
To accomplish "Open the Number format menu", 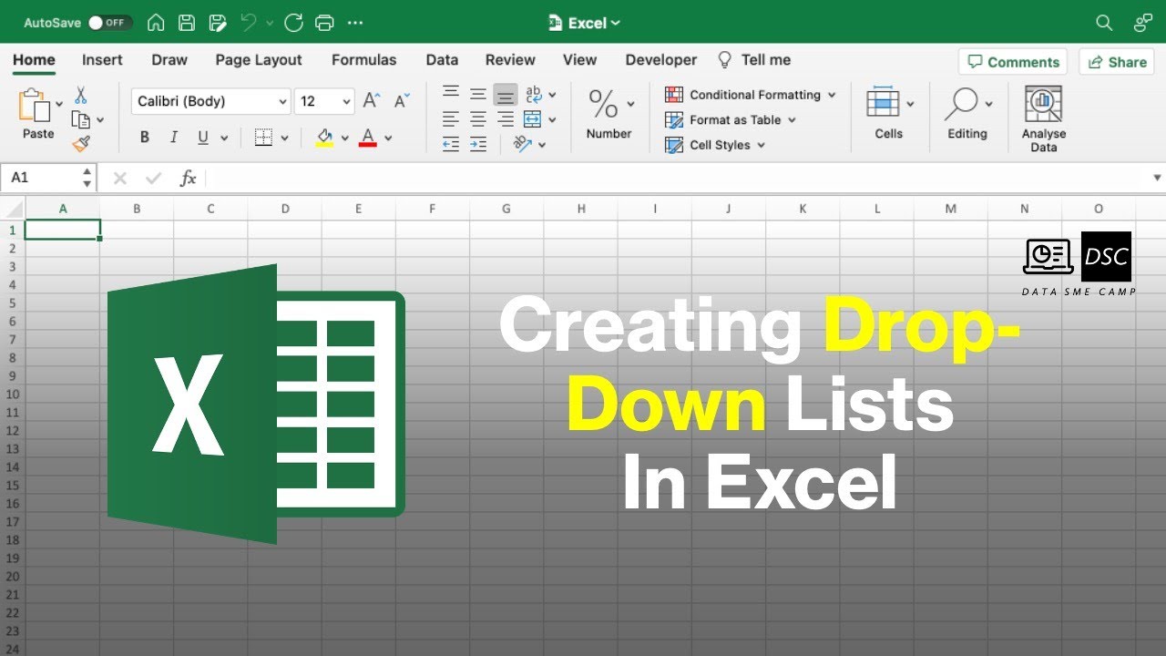I will click(x=609, y=114).
